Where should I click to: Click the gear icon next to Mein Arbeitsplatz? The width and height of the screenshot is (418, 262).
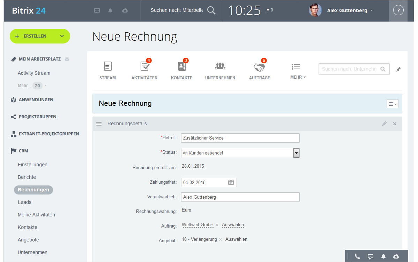click(x=67, y=59)
